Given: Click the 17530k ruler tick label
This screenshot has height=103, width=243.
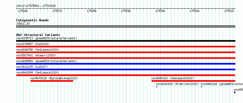Looking at the screenshot, I should click(160, 11).
